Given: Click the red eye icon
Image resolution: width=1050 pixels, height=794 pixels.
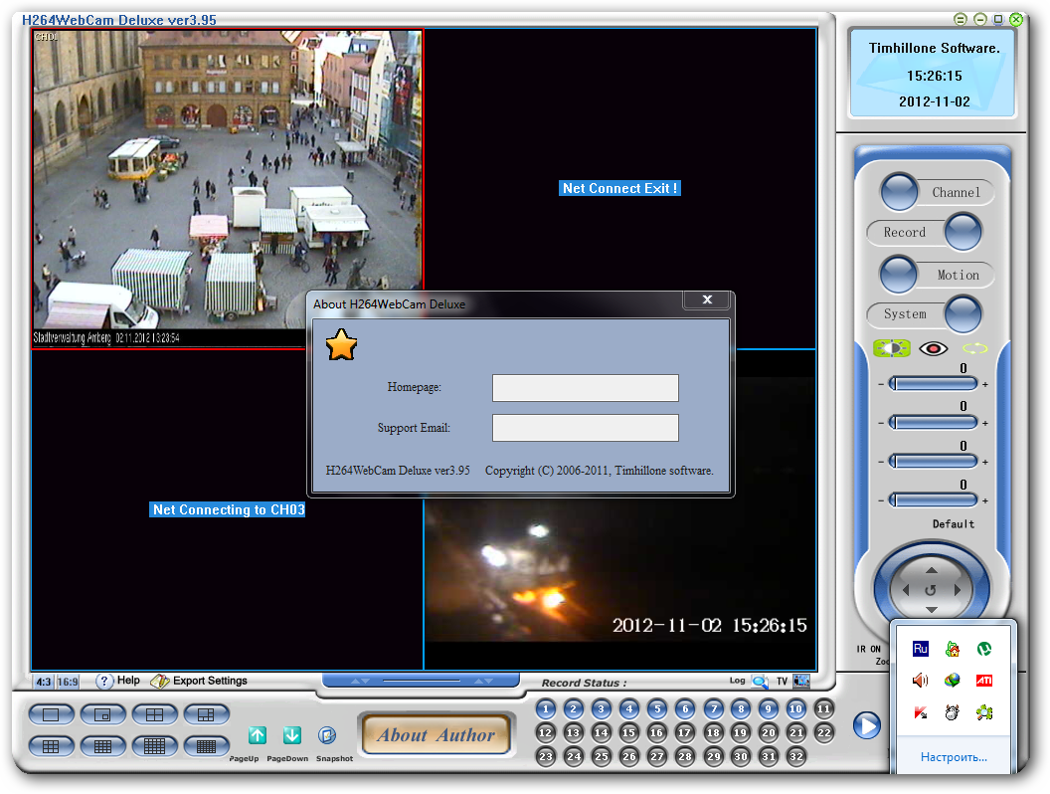Looking at the screenshot, I should tap(933, 349).
